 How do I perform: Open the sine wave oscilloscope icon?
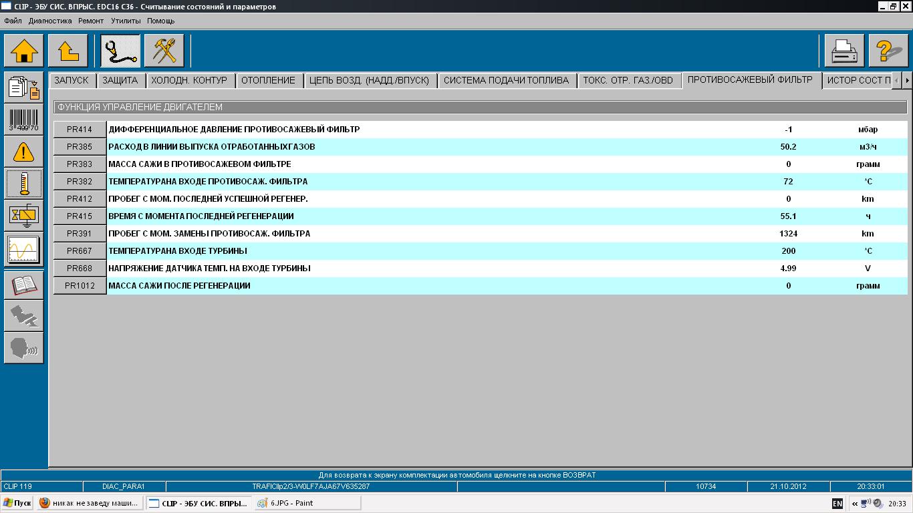click(24, 249)
